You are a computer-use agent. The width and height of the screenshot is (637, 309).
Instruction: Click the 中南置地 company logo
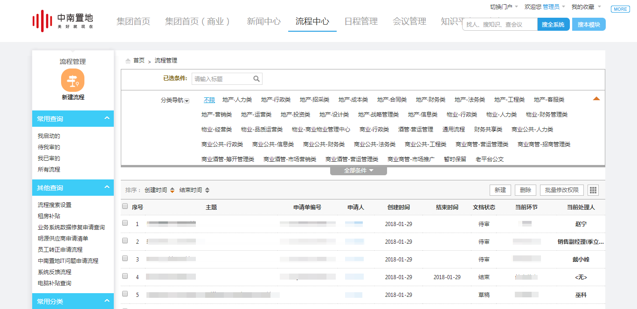62,21
